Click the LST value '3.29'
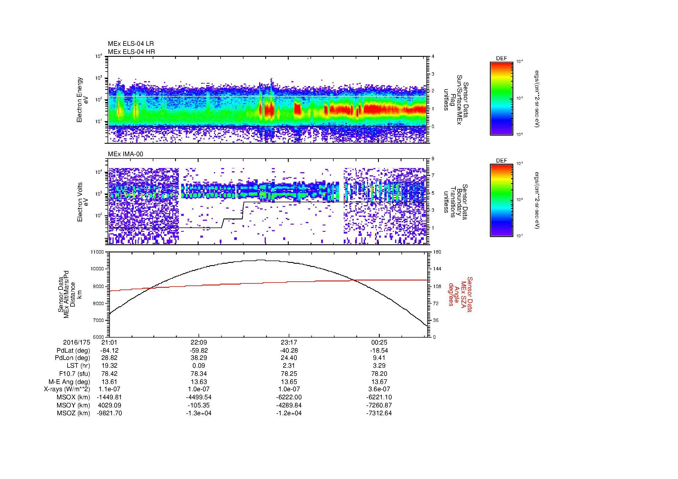This screenshot has height=479, width=678. tap(379, 366)
